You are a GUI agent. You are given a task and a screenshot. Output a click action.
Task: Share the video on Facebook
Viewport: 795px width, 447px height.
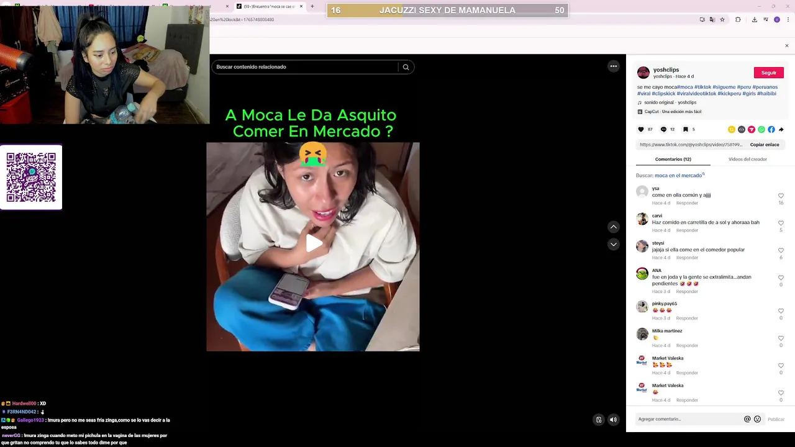coord(771,130)
